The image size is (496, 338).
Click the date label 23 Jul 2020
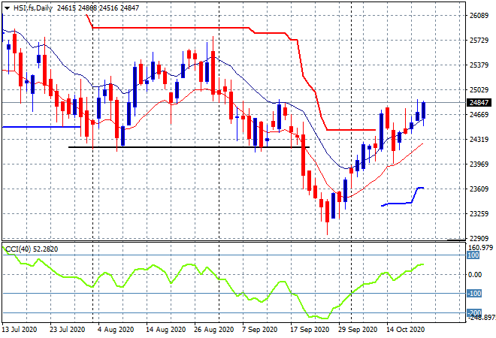click(x=68, y=330)
